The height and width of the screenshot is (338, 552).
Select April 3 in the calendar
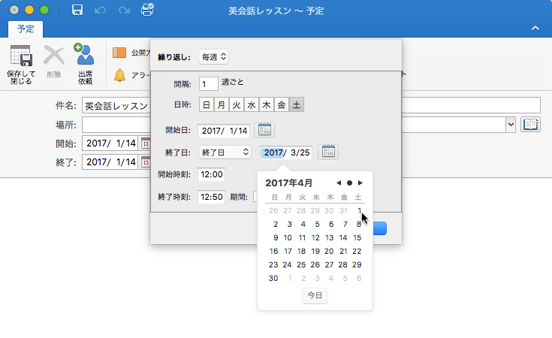(x=289, y=224)
